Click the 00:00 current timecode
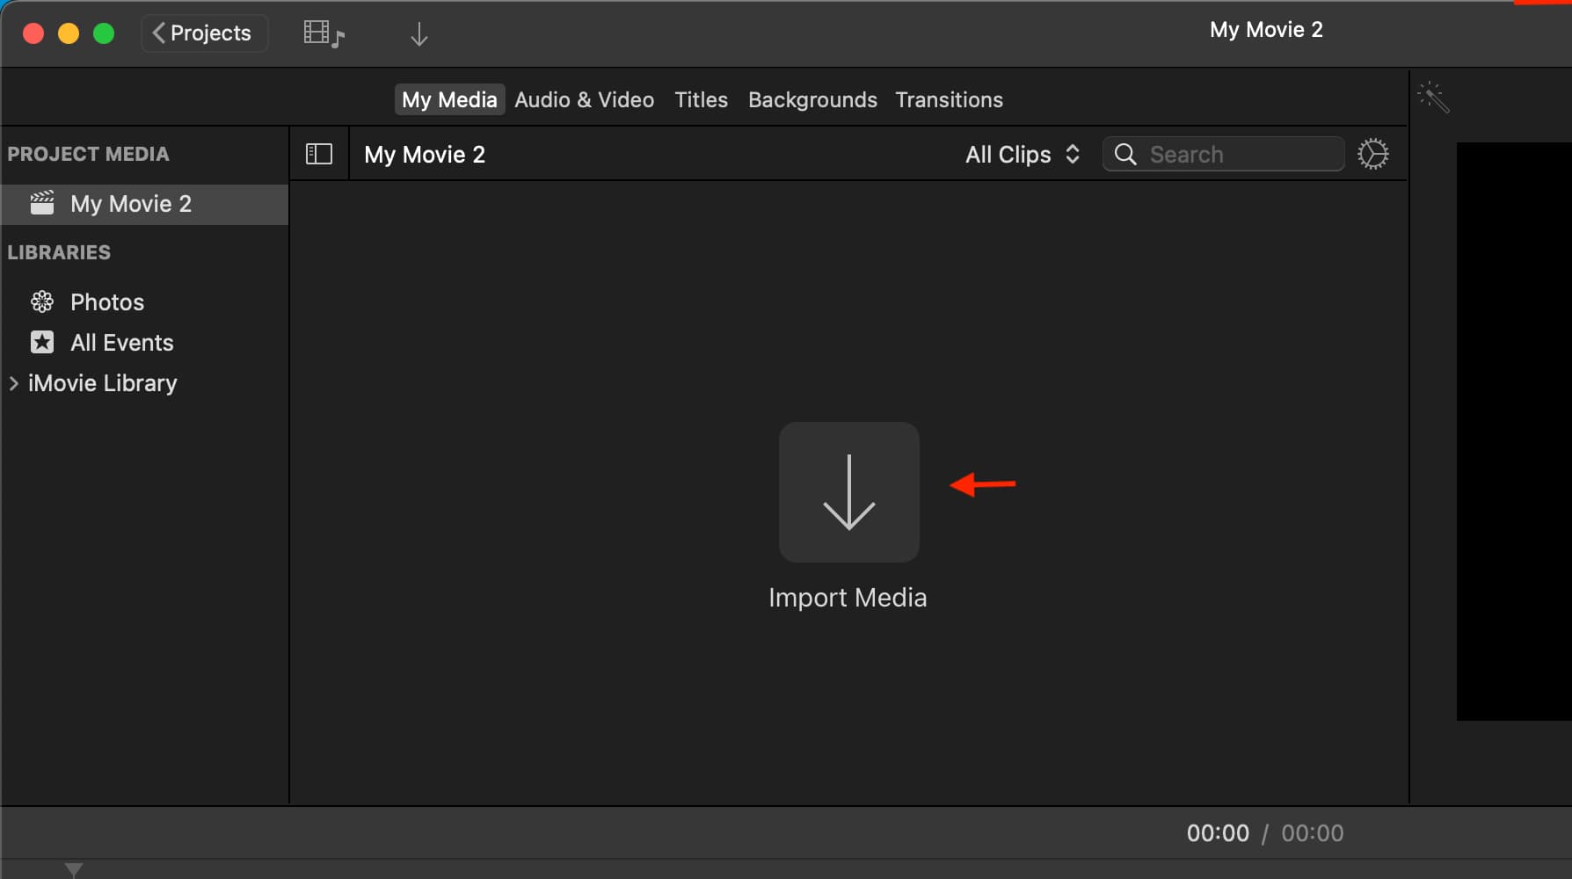 coord(1218,832)
